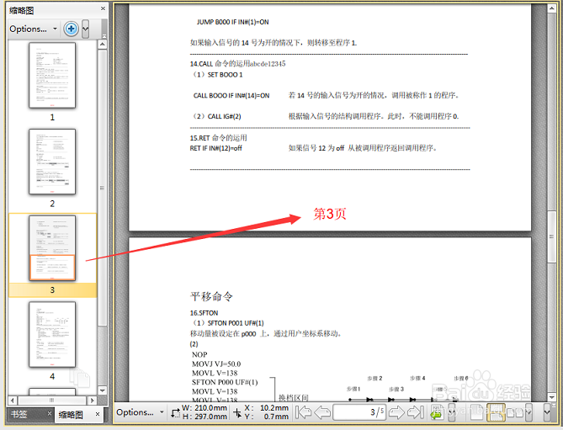563x430 pixels.
Task: Expand the chevron next to the plus icon
Action: click(86, 29)
